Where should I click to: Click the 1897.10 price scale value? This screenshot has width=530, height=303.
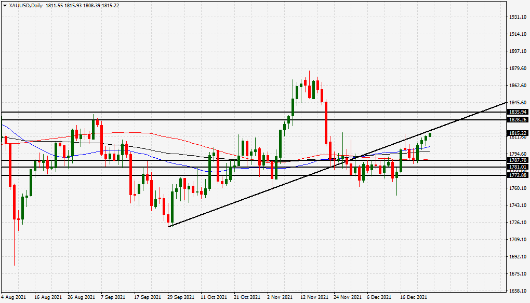tap(518, 51)
